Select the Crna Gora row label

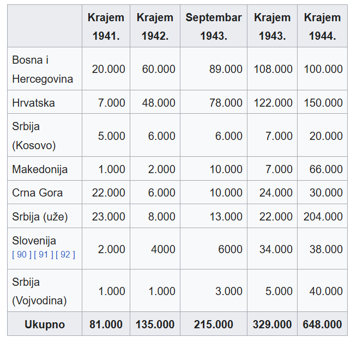pyautogui.click(x=37, y=193)
